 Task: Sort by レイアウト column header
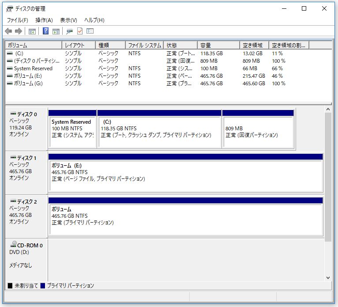click(x=79, y=45)
